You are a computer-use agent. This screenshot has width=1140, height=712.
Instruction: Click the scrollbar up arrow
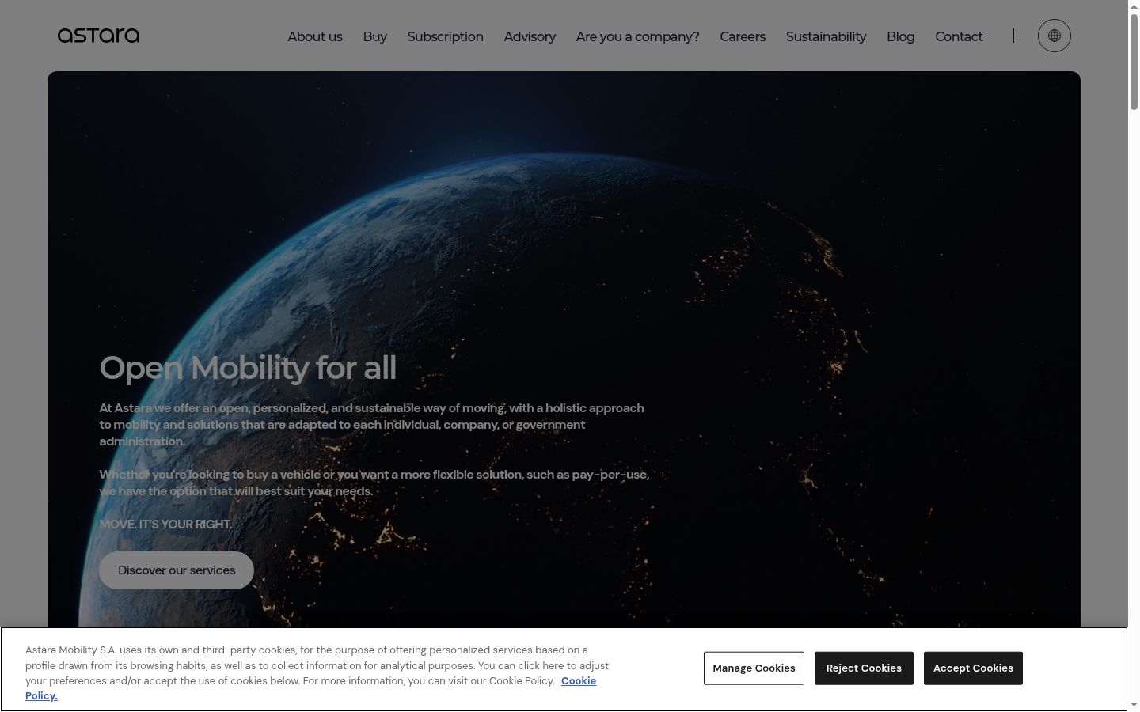[1134, 6]
